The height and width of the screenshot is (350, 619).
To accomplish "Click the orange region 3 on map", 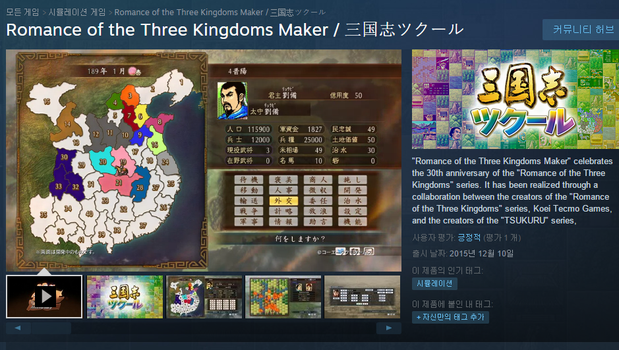I will (129, 95).
